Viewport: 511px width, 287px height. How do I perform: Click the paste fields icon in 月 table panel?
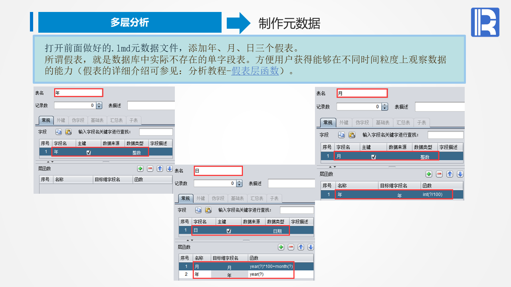[x=352, y=135]
